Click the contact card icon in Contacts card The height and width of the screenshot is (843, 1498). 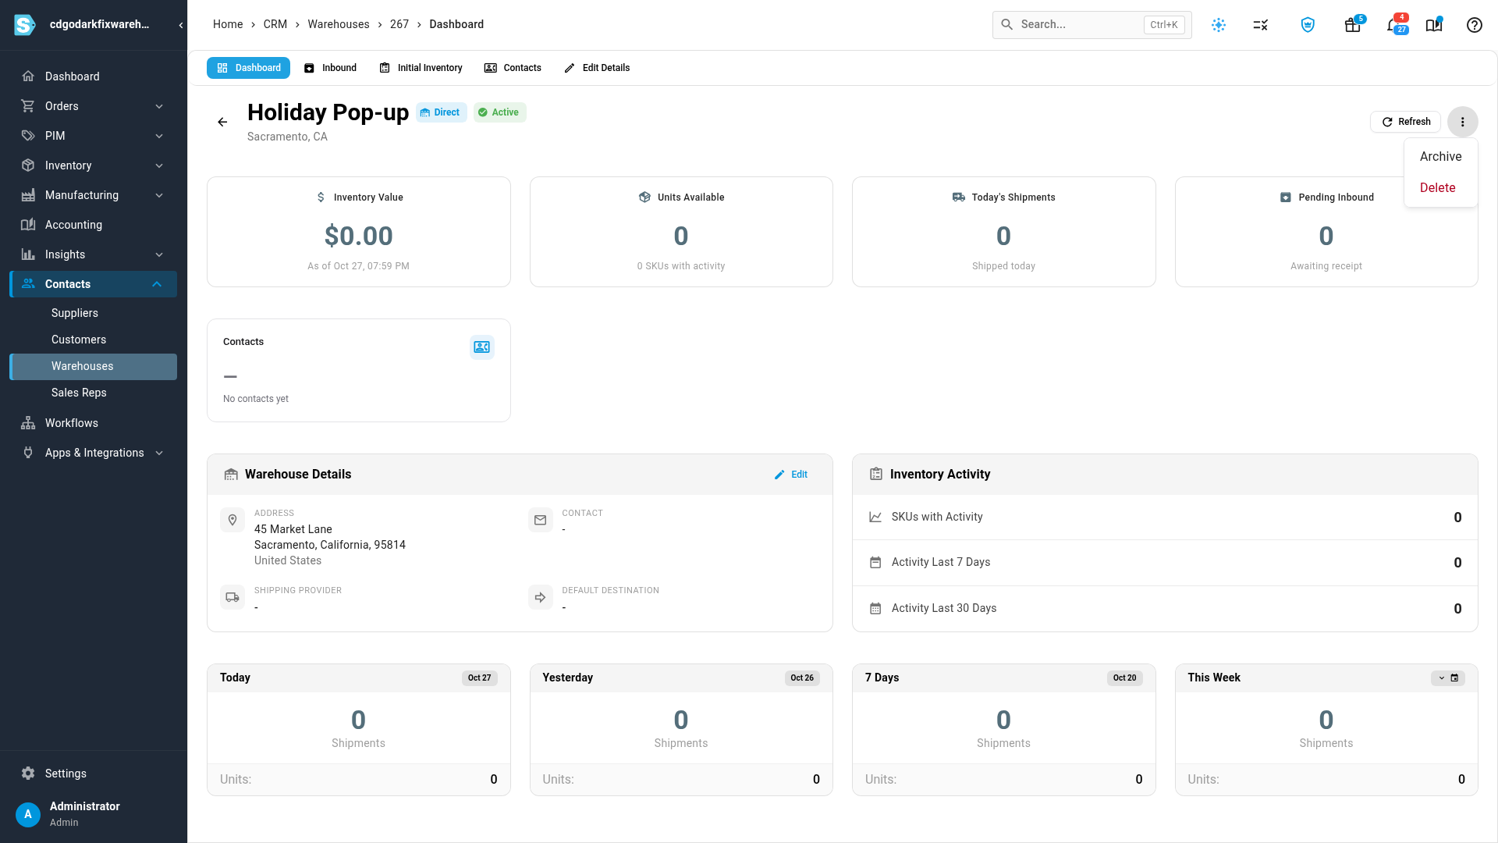482,347
